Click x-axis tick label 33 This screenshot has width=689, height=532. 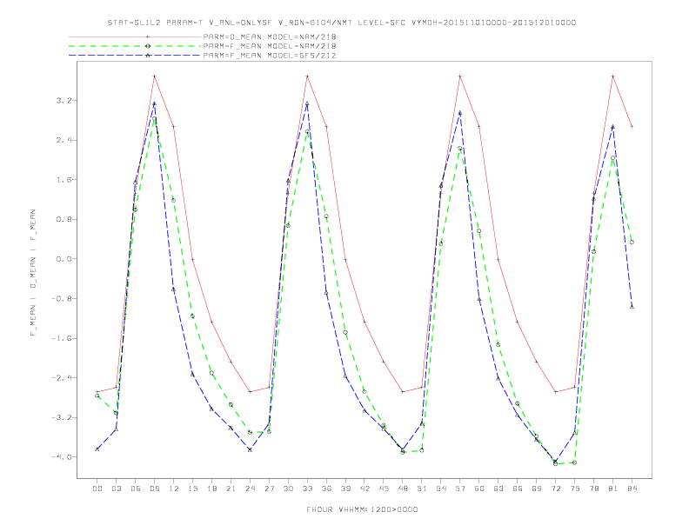pyautogui.click(x=307, y=489)
